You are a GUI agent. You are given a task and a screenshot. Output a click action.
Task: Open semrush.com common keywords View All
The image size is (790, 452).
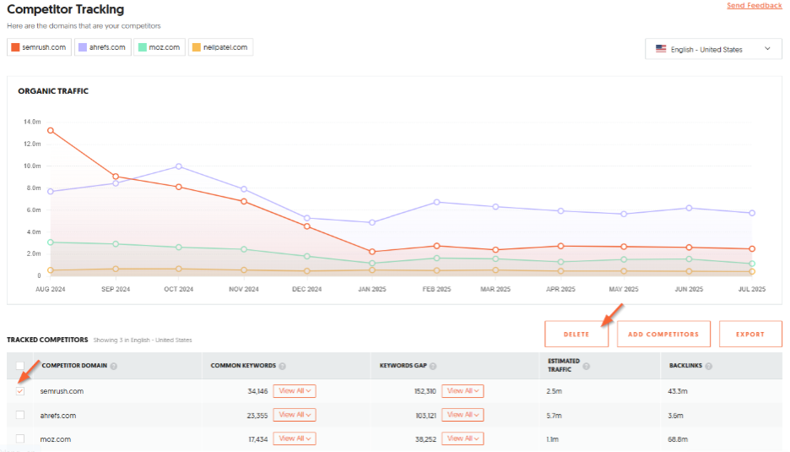295,391
